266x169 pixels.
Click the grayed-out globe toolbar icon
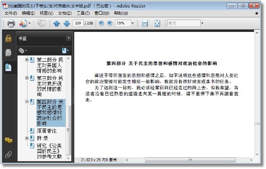click(x=41, y=23)
